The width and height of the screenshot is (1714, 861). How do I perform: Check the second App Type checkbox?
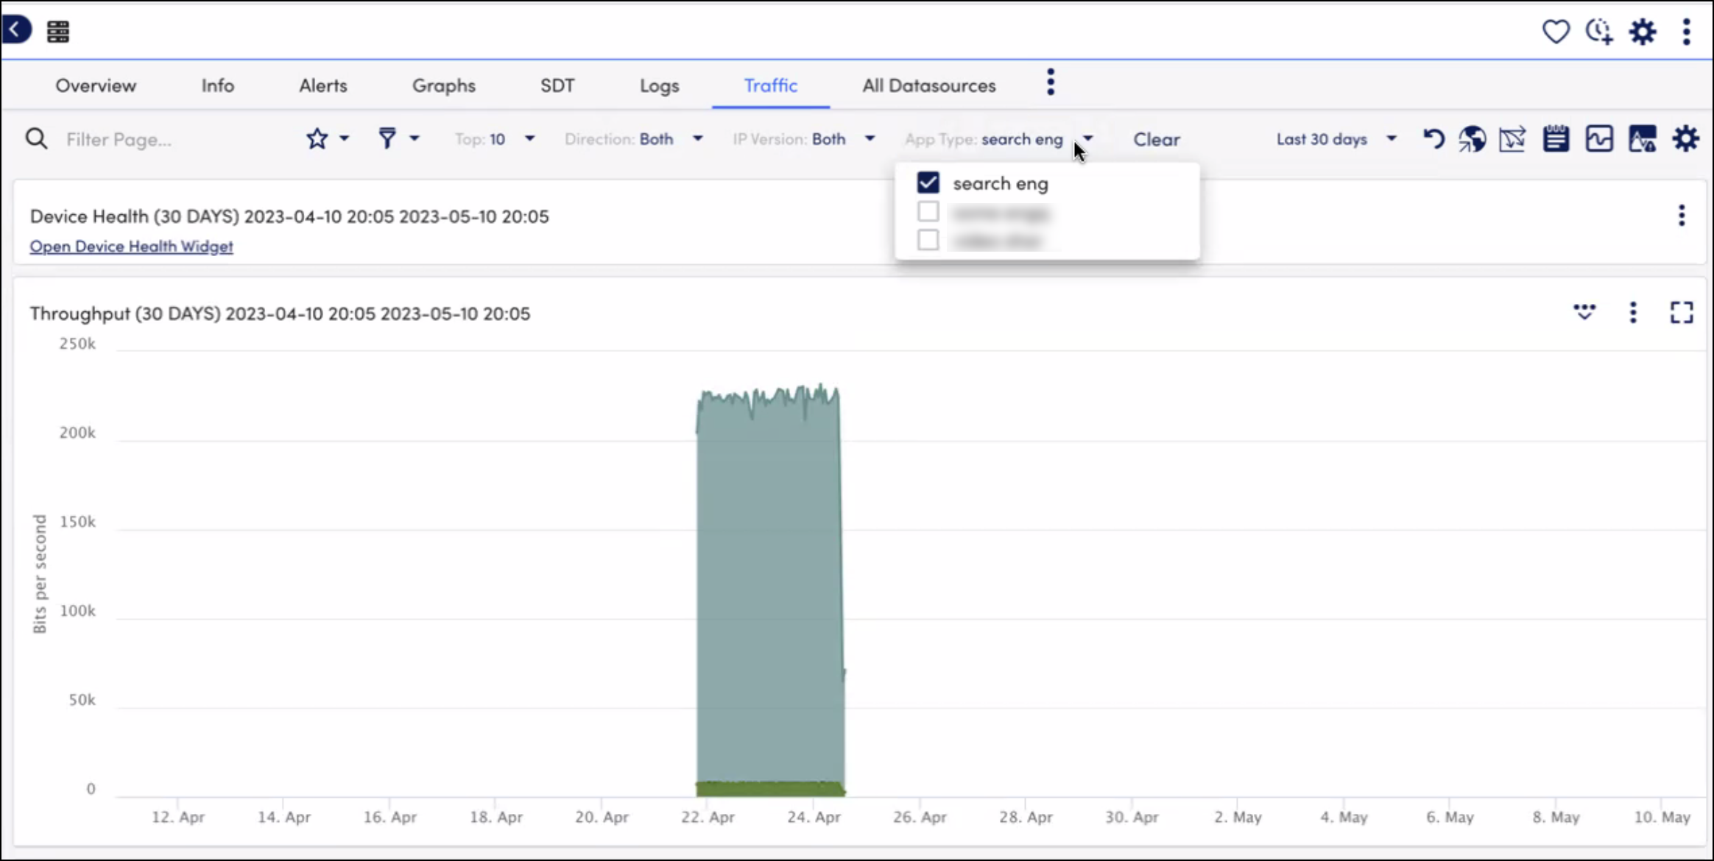(928, 212)
